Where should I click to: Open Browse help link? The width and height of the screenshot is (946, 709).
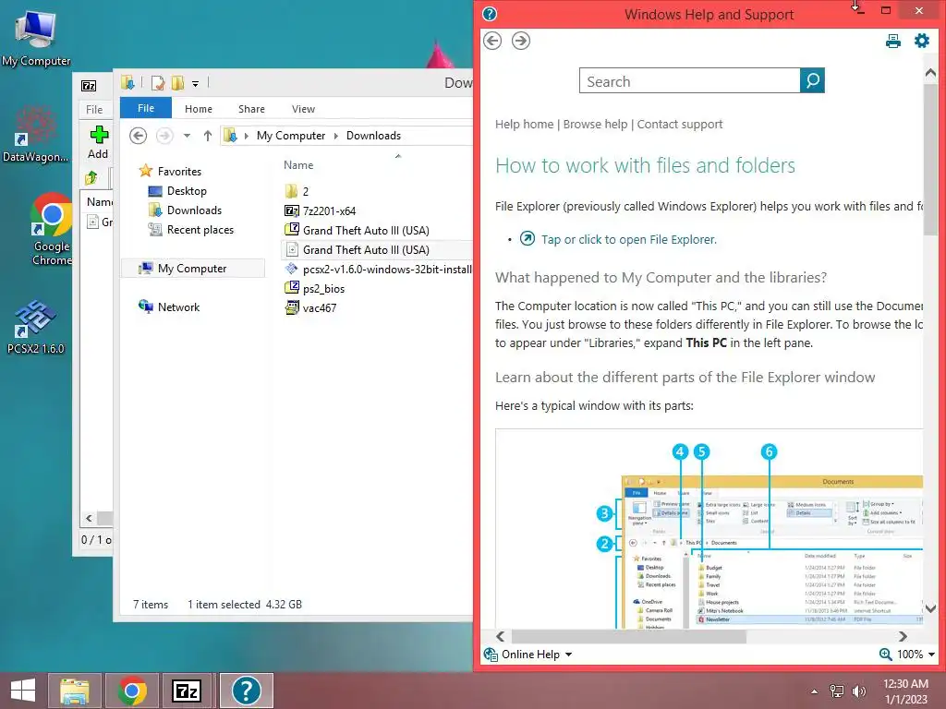[x=596, y=125]
